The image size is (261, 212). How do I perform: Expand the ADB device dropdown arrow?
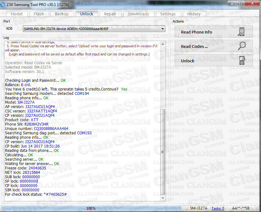point(162,29)
